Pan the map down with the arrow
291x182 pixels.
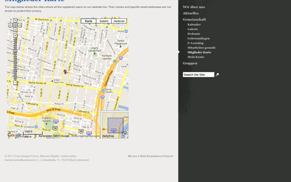[x=15, y=30]
